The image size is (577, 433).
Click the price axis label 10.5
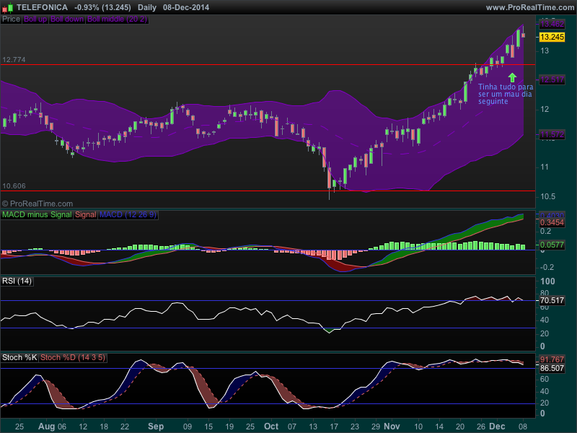tap(548, 196)
